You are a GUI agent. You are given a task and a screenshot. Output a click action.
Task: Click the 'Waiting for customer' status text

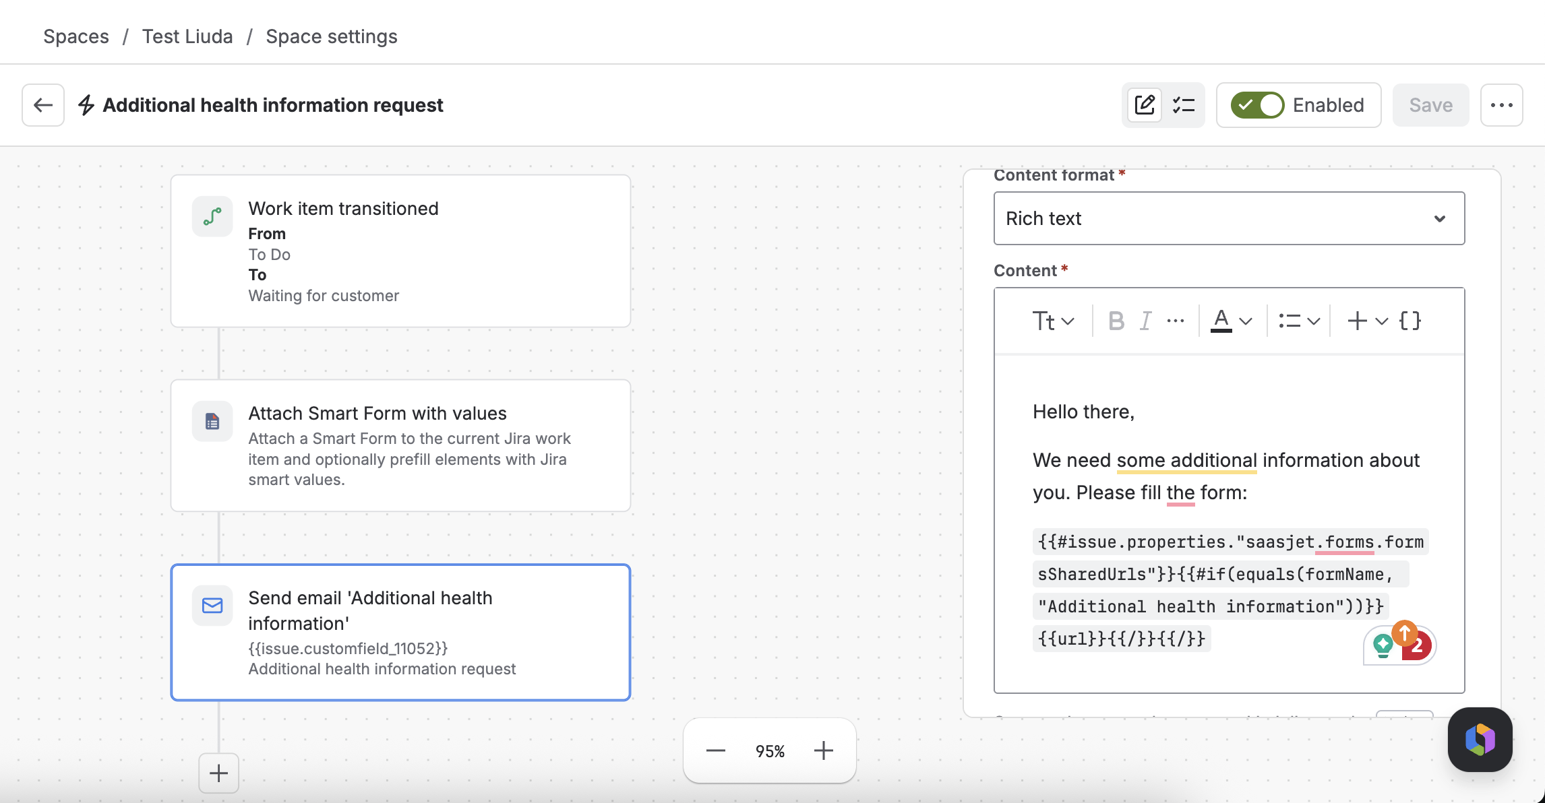pyautogui.click(x=324, y=296)
